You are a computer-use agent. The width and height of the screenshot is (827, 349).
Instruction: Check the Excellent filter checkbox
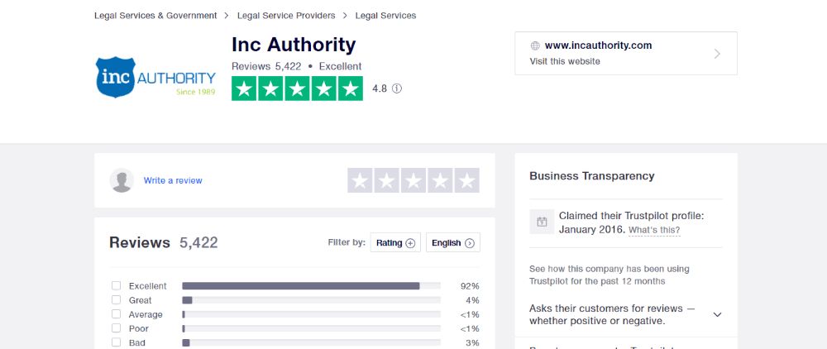click(116, 286)
